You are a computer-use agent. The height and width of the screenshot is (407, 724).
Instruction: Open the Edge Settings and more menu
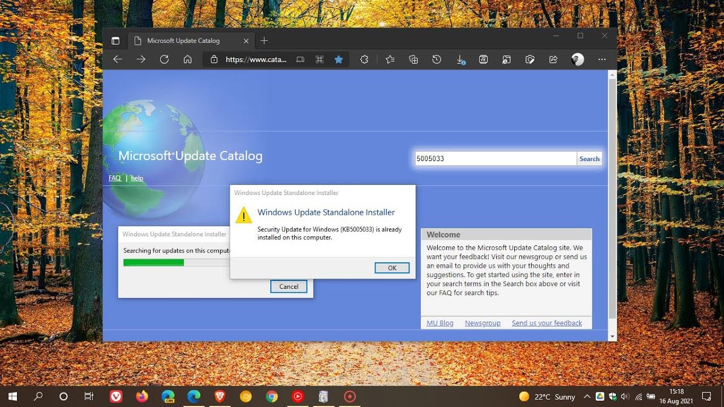pyautogui.click(x=602, y=59)
